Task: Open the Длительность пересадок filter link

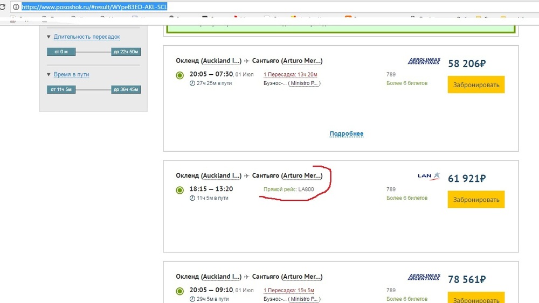Action: (87, 37)
